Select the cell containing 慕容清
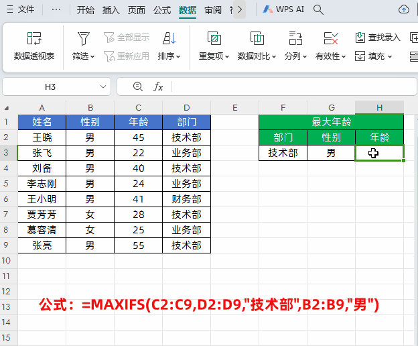418x346 pixels. click(42, 230)
